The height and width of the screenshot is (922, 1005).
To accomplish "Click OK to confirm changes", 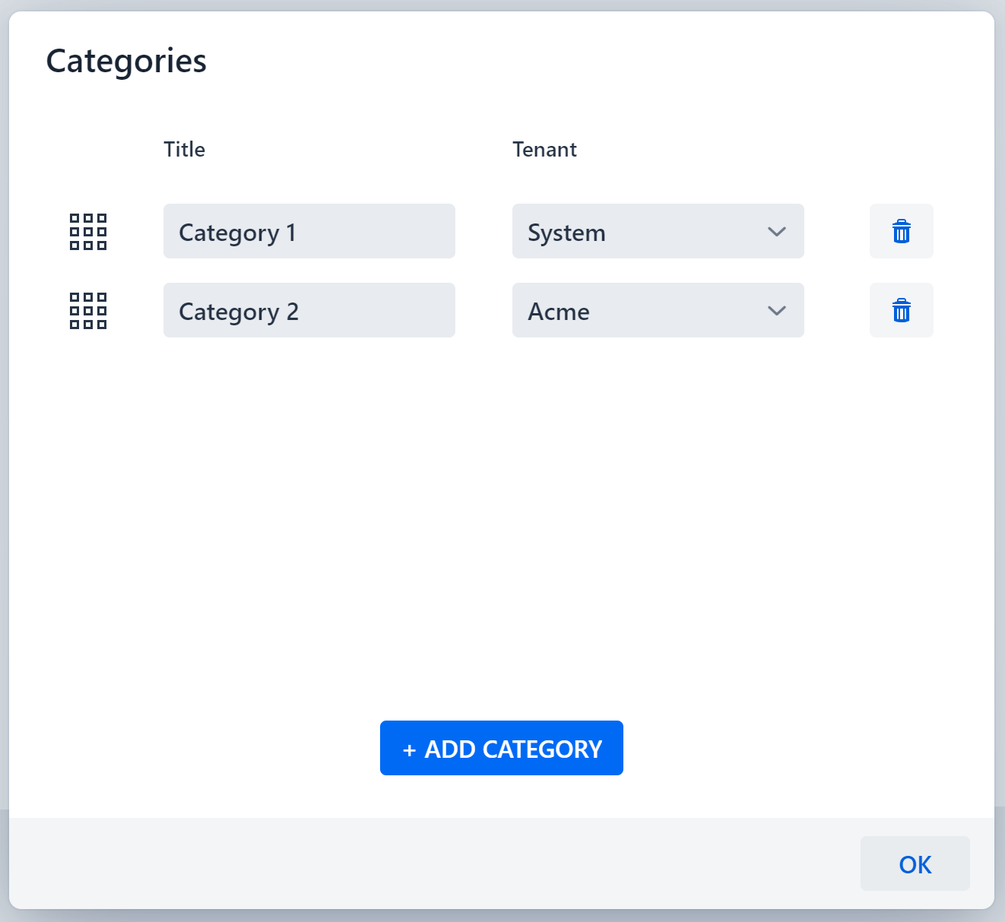I will click(x=915, y=863).
